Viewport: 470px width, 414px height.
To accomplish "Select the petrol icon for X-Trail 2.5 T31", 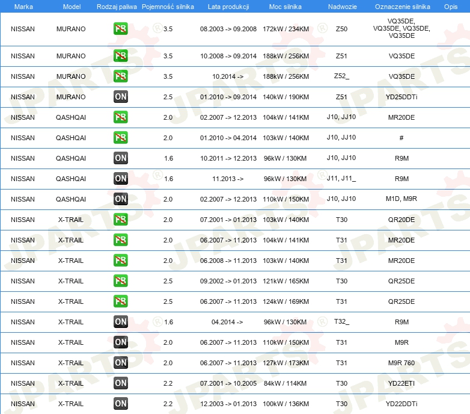I will pyautogui.click(x=121, y=301).
